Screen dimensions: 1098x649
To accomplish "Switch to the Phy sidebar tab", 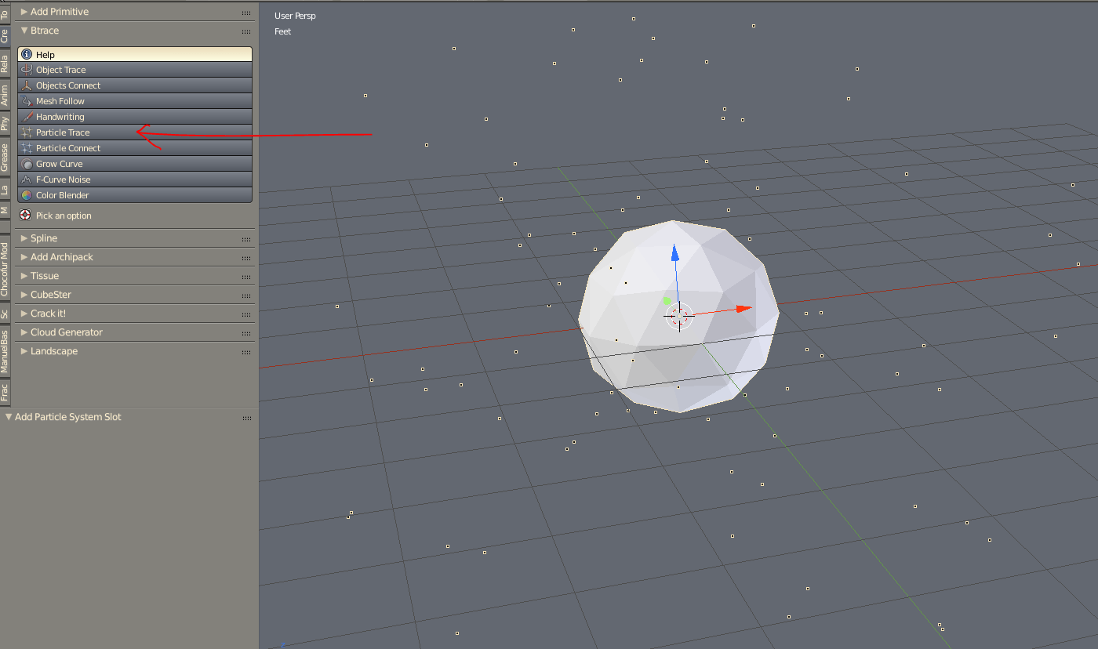I will point(5,121).
